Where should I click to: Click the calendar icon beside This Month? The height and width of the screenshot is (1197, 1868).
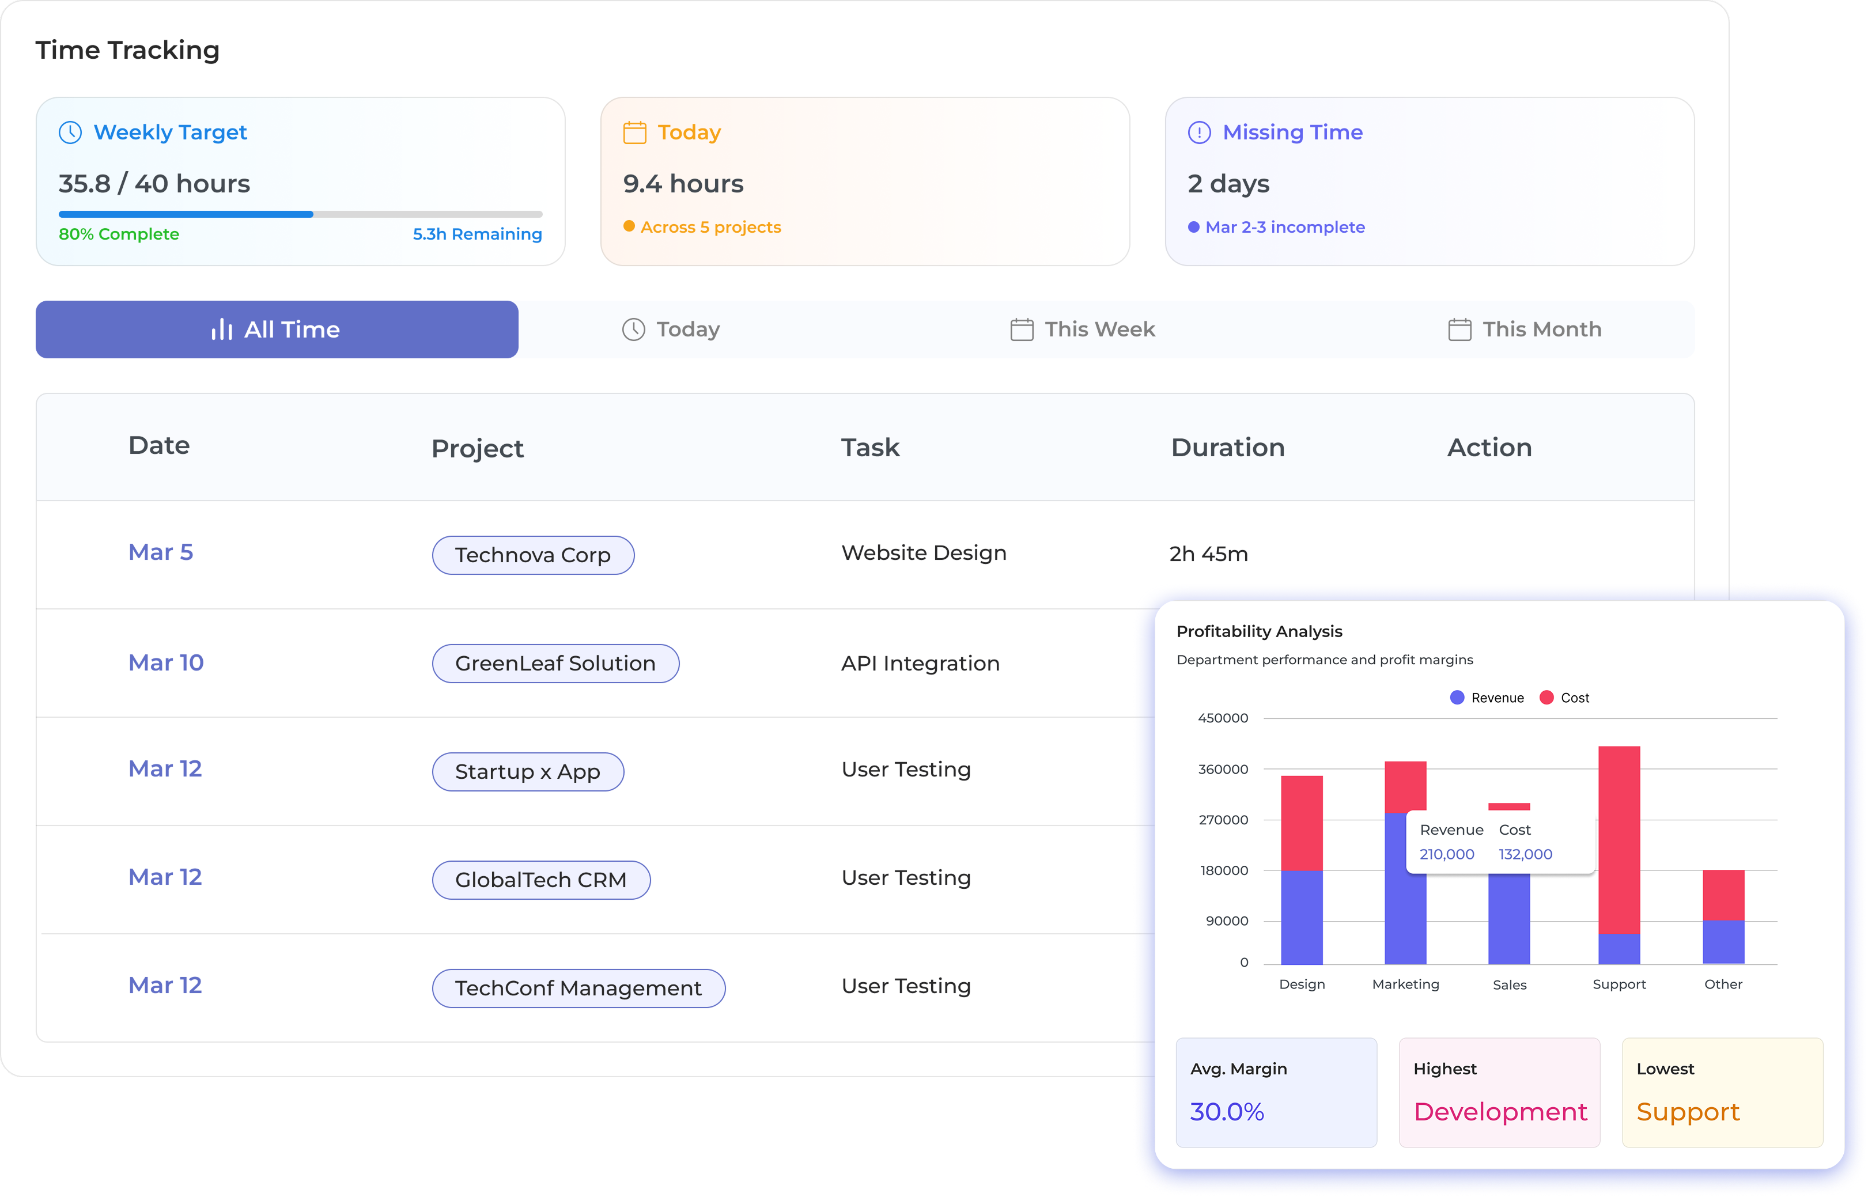coord(1460,329)
